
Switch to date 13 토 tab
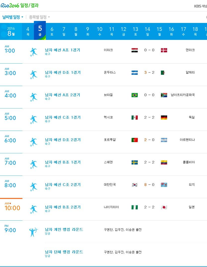135,31
